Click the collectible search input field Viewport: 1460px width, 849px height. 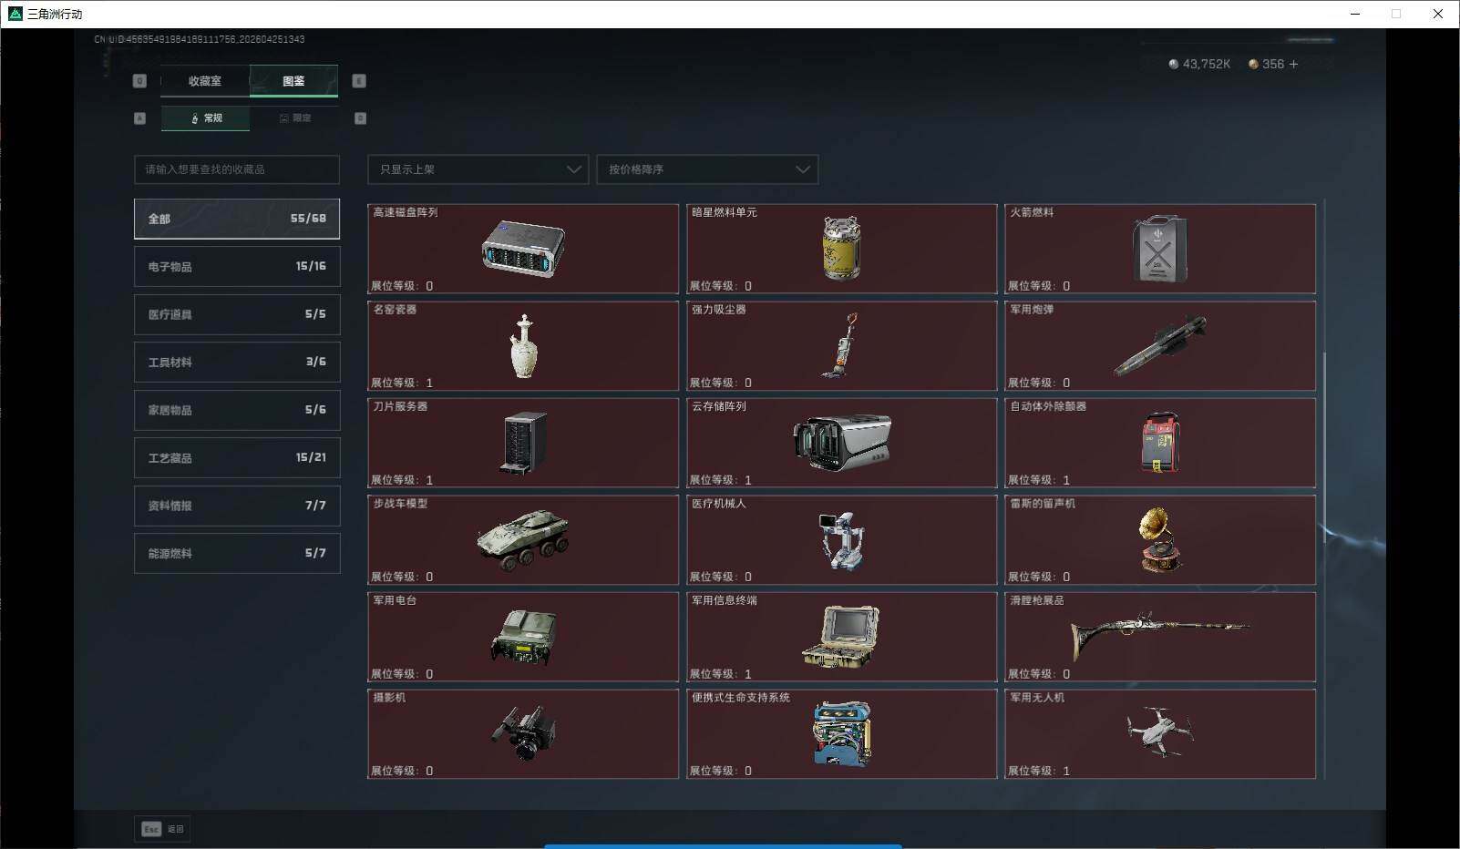tap(237, 169)
